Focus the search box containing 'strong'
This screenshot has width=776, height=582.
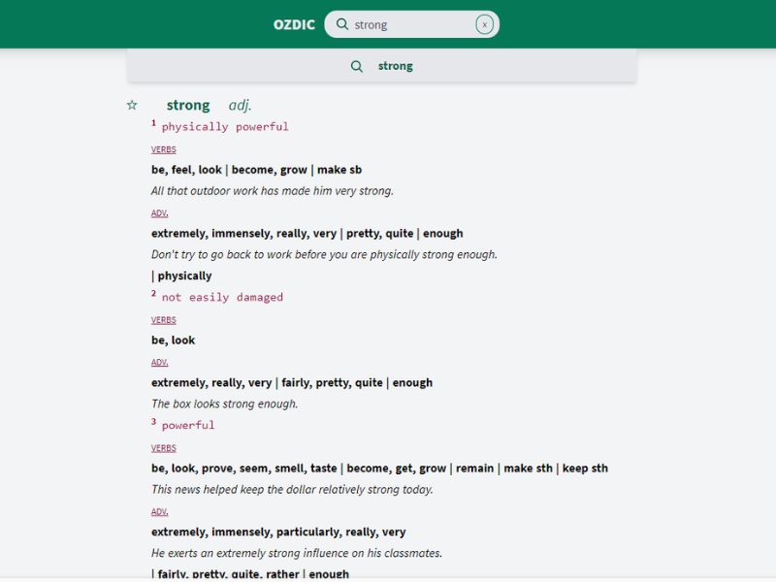point(411,24)
